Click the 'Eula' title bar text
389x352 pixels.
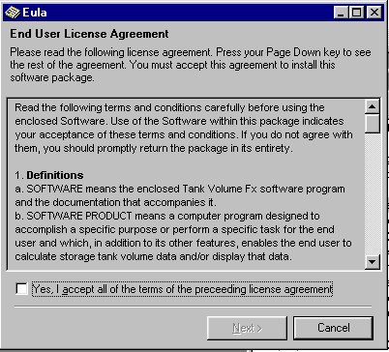(x=35, y=13)
